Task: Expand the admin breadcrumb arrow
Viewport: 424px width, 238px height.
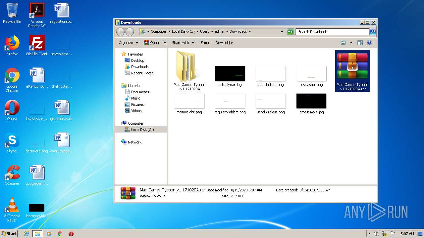Action: (227, 32)
